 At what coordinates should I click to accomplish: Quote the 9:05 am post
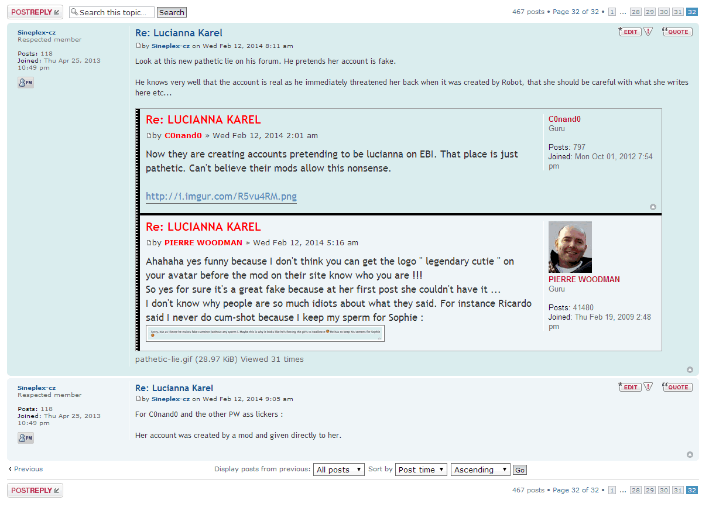click(677, 387)
